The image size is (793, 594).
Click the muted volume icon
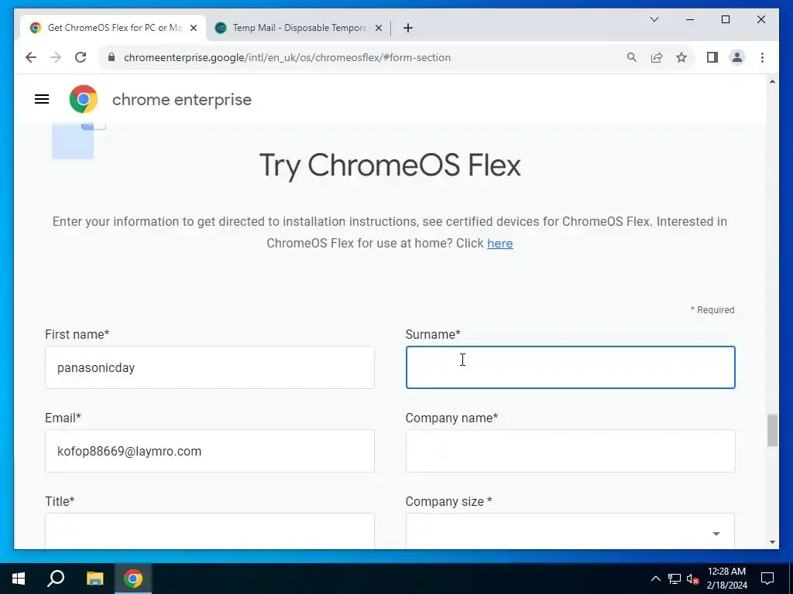point(692,579)
